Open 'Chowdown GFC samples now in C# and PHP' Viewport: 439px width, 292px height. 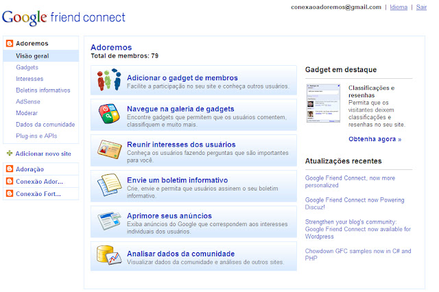358,254
